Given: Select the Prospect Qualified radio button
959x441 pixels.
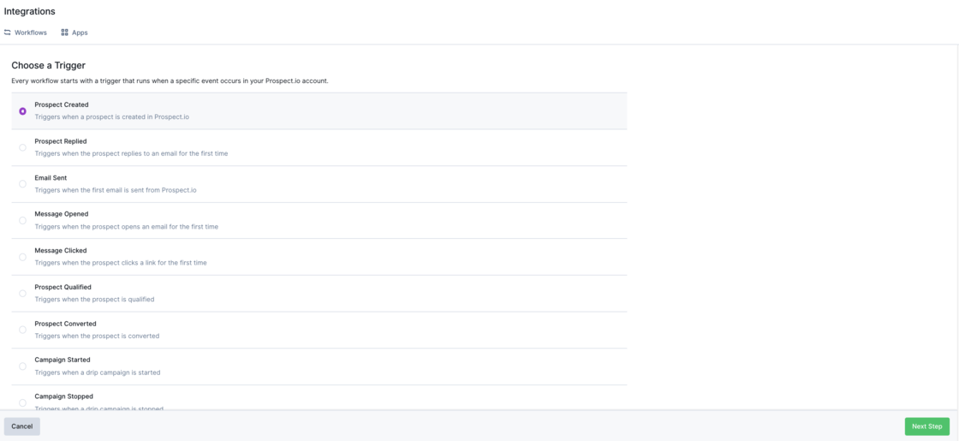Looking at the screenshot, I should point(22,294).
